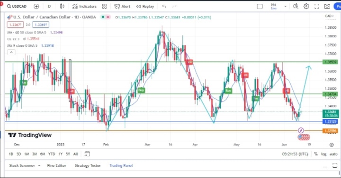Toggle auto scale mode

point(333,154)
